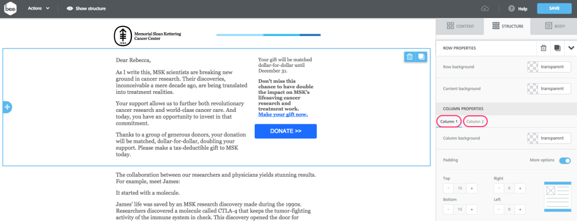Decrease Top padding with minus button
Viewport: 577px width, 221px height.
pos(448,188)
